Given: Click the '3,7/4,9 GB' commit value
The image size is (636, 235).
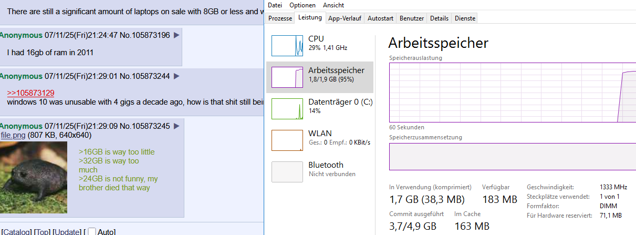Looking at the screenshot, I should (x=413, y=227).
